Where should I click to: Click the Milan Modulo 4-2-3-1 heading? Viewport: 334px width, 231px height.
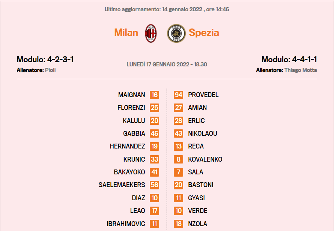(x=45, y=59)
